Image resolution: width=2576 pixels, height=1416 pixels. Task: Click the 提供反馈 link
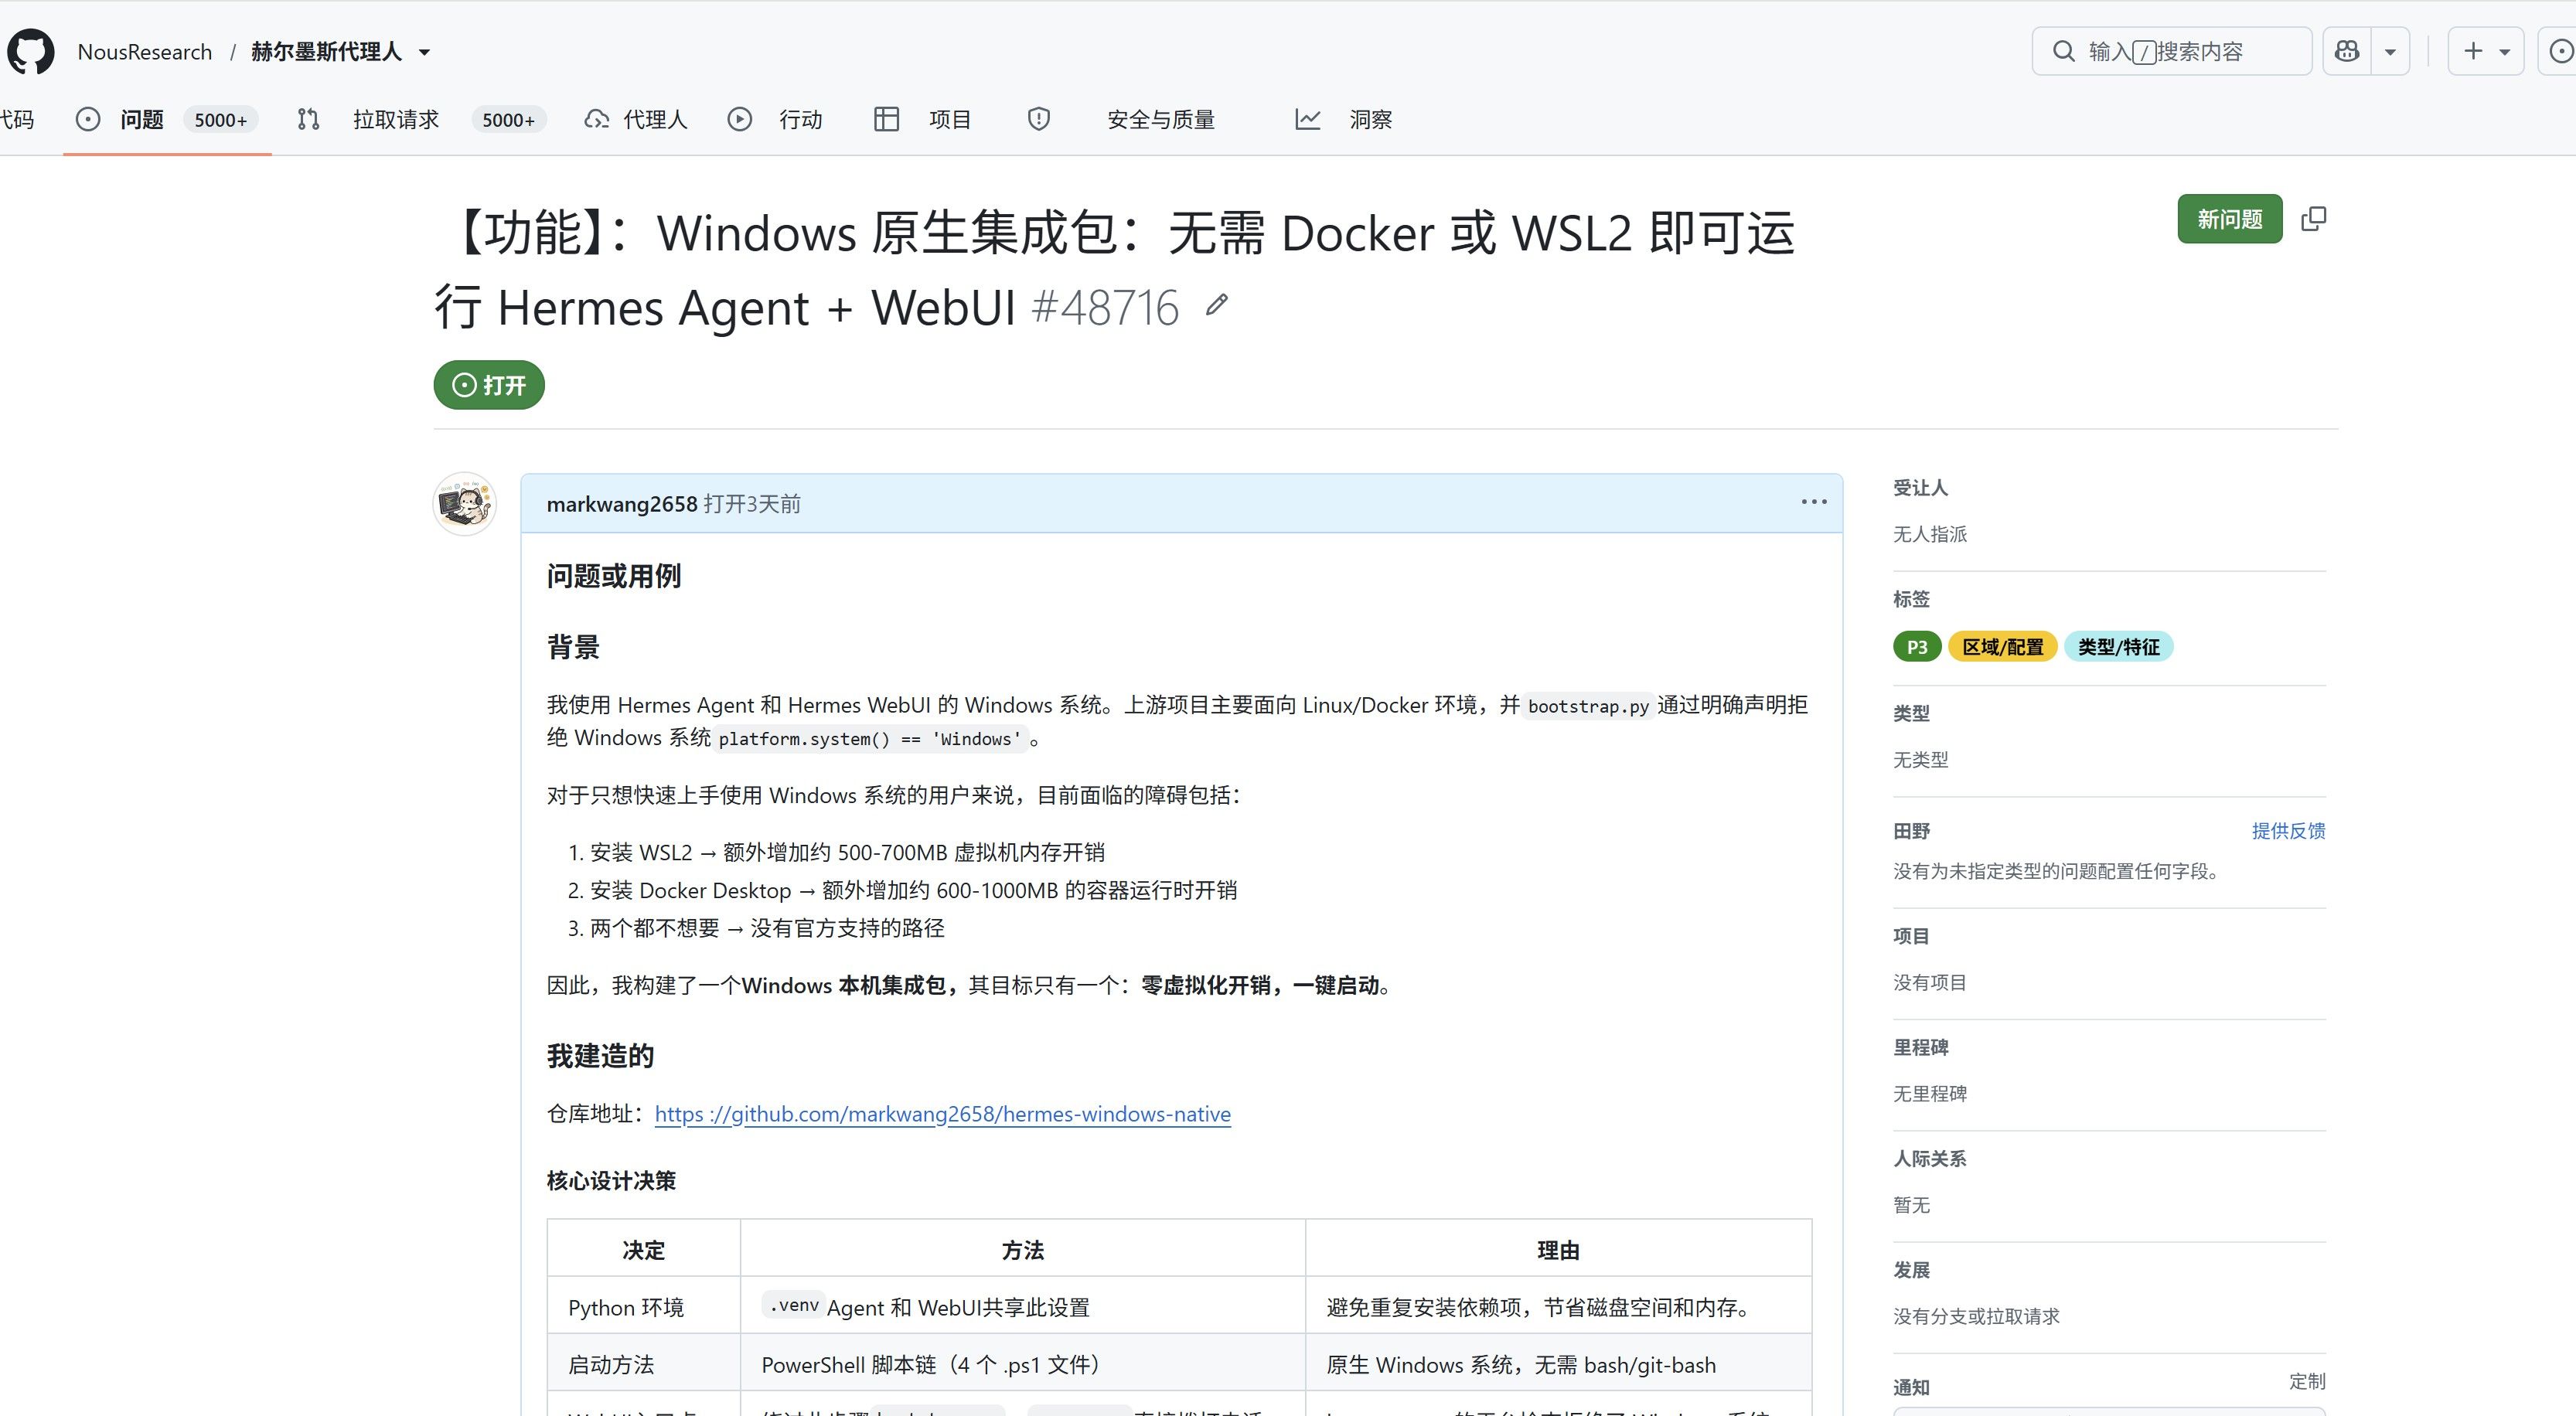tap(2288, 831)
